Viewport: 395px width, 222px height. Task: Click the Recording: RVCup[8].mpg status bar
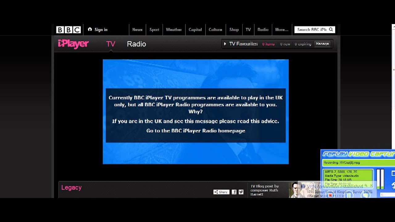tap(359, 162)
